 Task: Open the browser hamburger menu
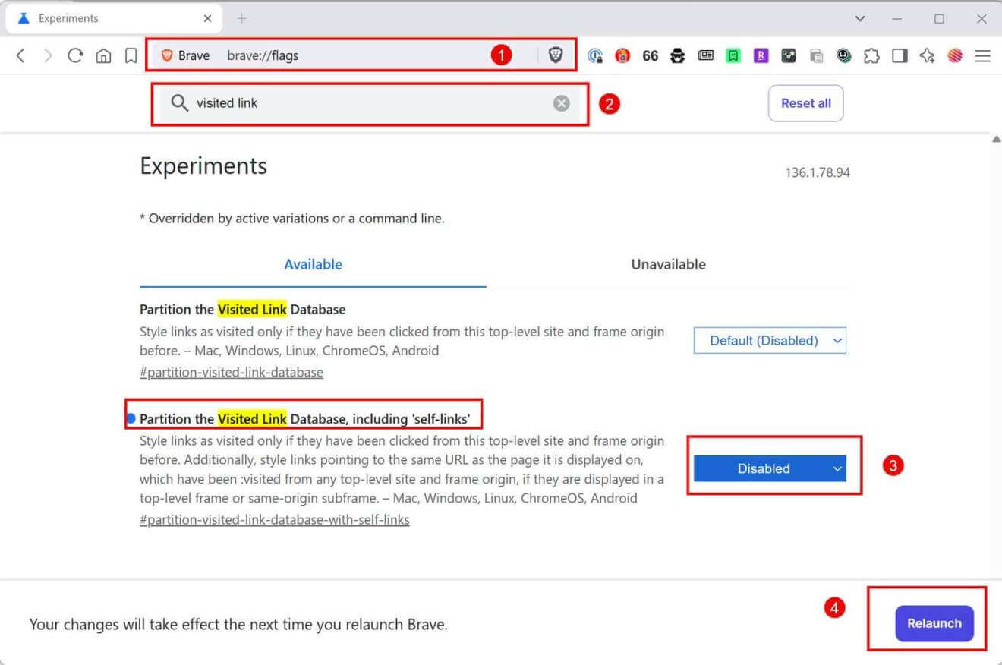click(x=982, y=55)
